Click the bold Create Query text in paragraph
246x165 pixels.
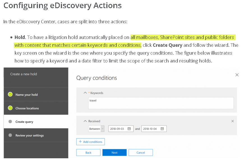(x=167, y=45)
